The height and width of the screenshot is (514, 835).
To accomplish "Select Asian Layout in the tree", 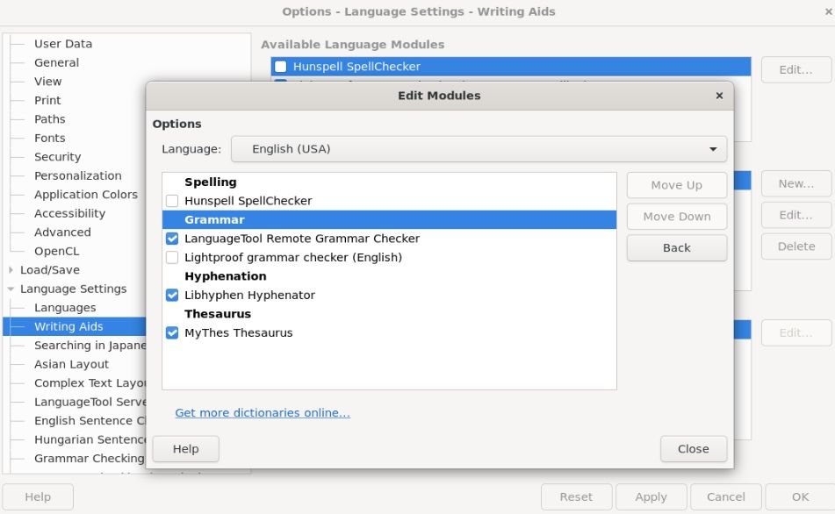I will (x=72, y=365).
